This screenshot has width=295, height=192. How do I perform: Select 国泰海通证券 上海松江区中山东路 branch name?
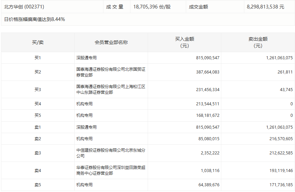[x=111, y=89]
